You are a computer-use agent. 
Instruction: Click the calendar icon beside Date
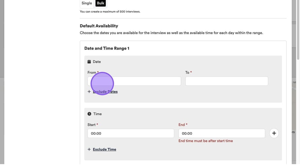pos(89,62)
